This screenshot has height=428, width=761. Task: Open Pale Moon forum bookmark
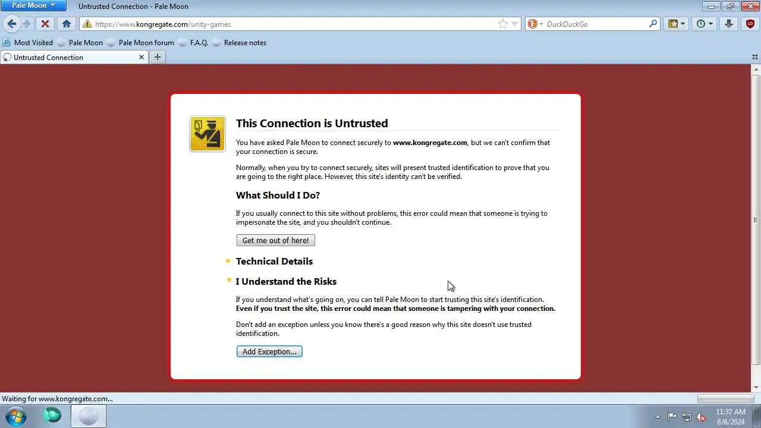[141, 43]
